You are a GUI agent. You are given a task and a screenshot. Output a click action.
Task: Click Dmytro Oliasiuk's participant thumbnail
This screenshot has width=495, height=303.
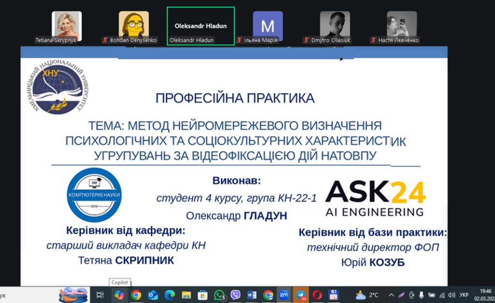(x=335, y=26)
